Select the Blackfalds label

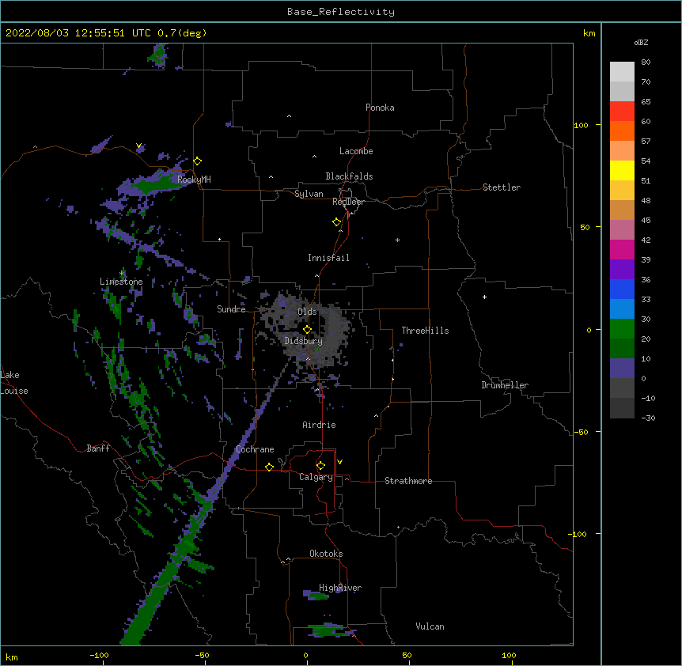349,176
